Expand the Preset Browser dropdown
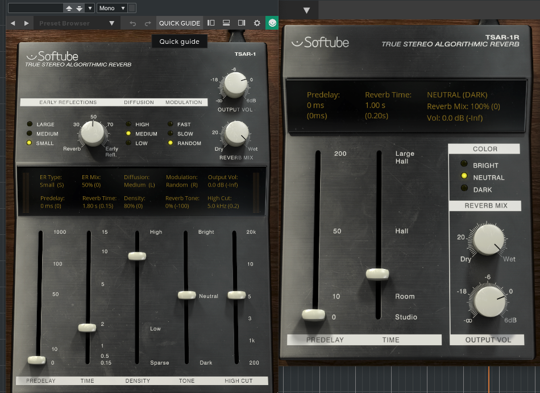 click(x=112, y=23)
